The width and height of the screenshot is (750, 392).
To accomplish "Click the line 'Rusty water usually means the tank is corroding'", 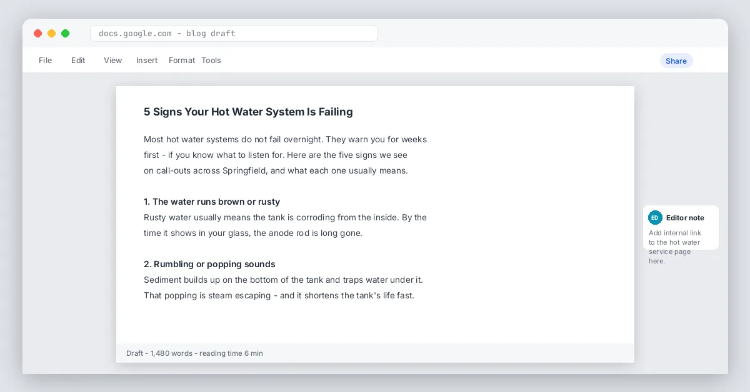I will (x=285, y=217).
